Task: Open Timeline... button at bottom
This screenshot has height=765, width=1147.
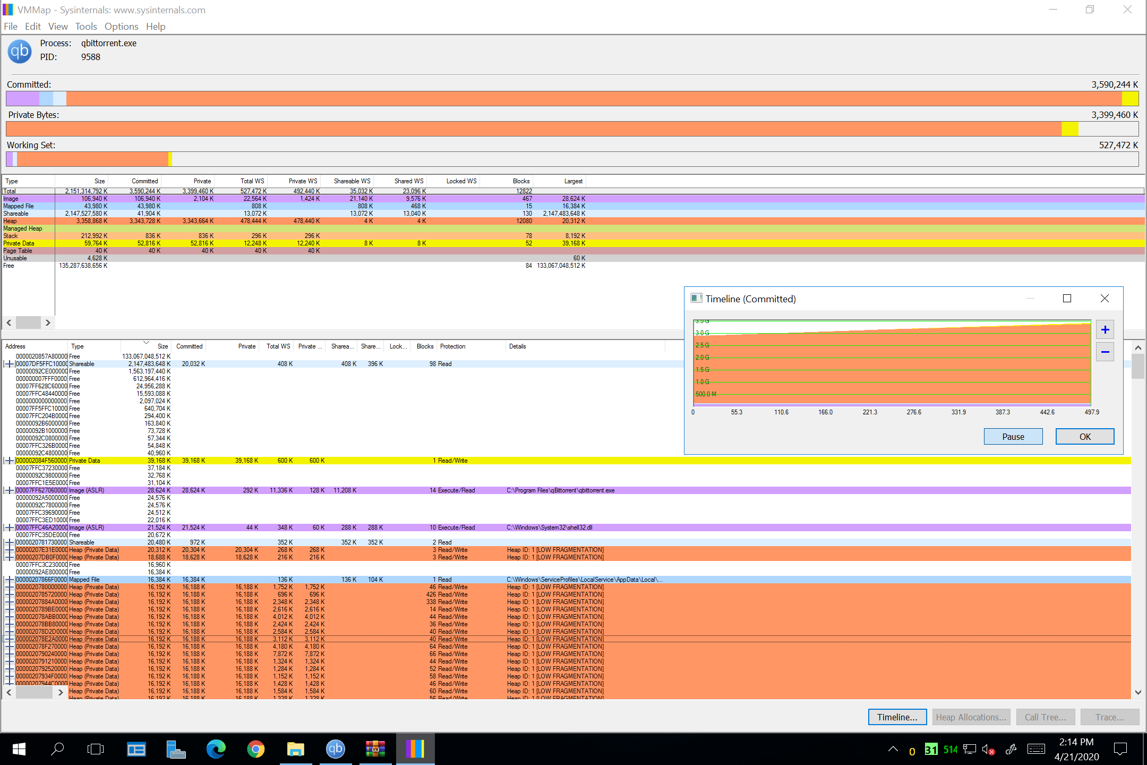Action: coord(897,717)
